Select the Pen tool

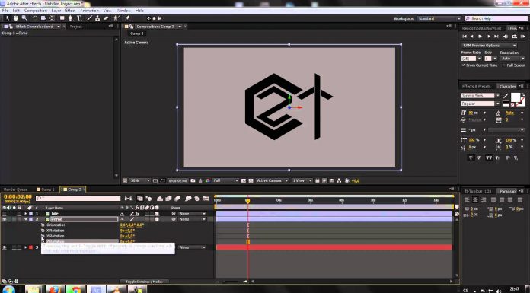(x=70, y=18)
